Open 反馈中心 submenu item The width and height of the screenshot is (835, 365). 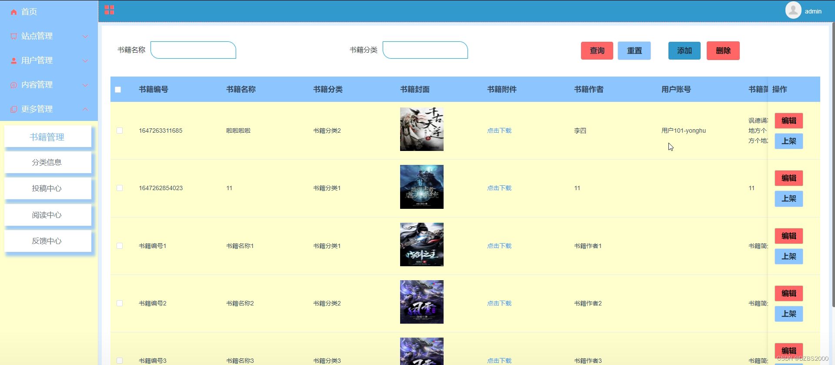click(x=48, y=241)
